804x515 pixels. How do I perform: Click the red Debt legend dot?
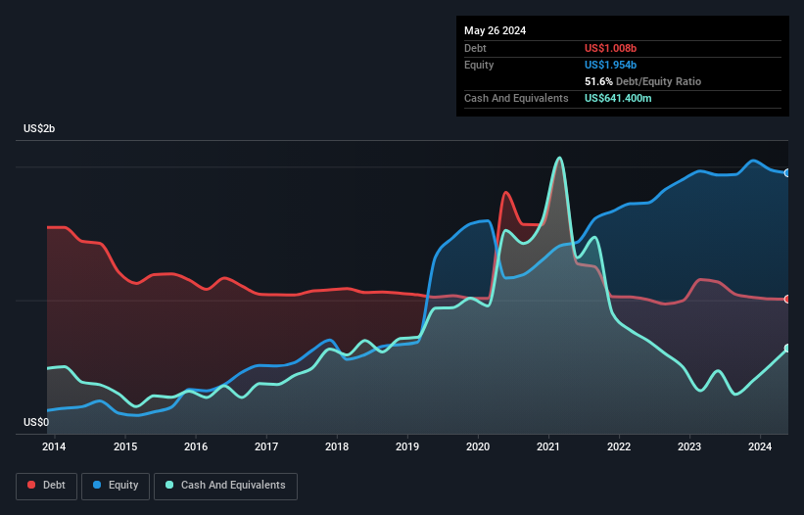coord(30,486)
